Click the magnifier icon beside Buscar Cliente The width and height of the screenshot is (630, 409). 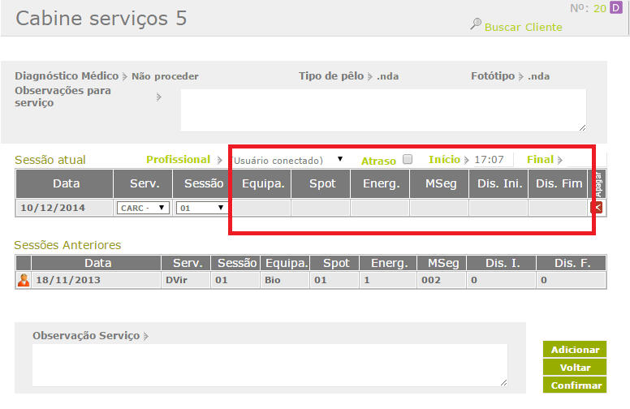476,25
